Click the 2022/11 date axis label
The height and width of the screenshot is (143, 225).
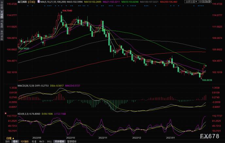[103, 138]
